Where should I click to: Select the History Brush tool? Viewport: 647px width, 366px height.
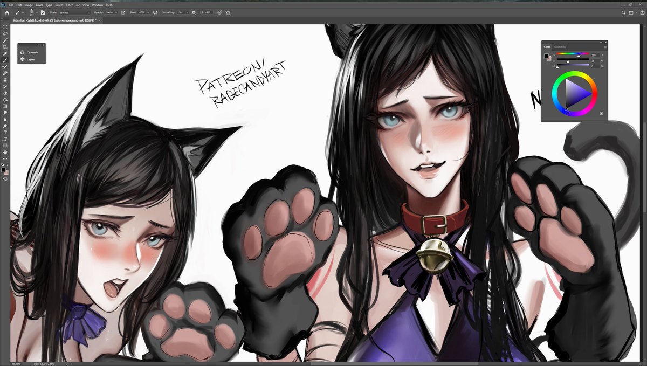pyautogui.click(x=5, y=86)
